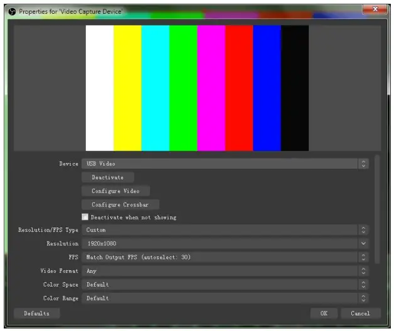Click the cyan color bar in preview
394x331 pixels.
156,88
